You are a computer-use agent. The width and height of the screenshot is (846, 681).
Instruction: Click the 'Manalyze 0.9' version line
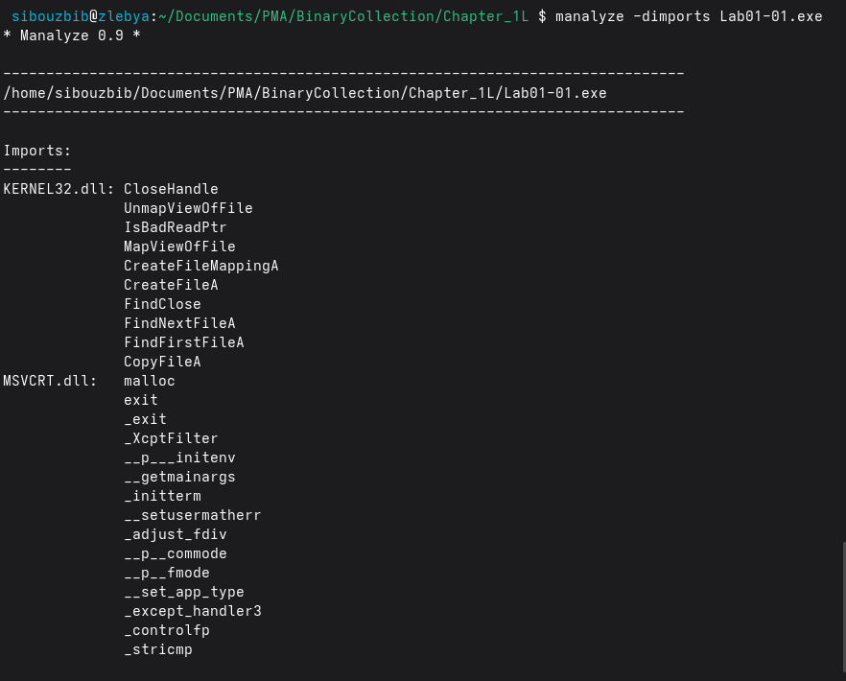coord(72,35)
